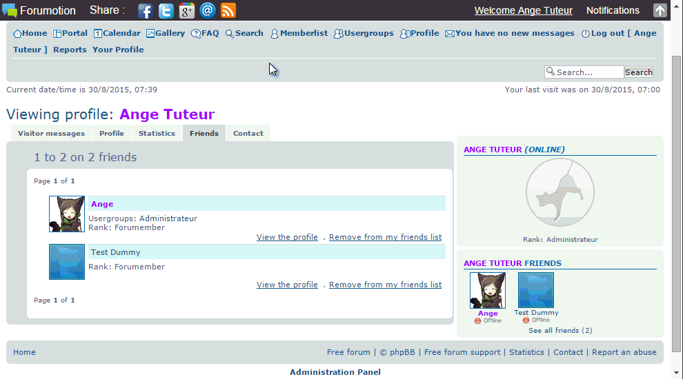Open the Reports link

[70, 50]
